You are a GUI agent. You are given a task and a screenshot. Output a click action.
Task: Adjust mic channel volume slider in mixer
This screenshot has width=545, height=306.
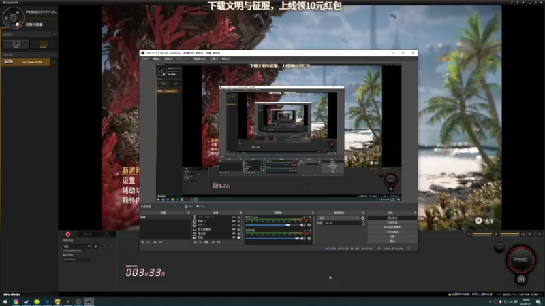point(272,225)
